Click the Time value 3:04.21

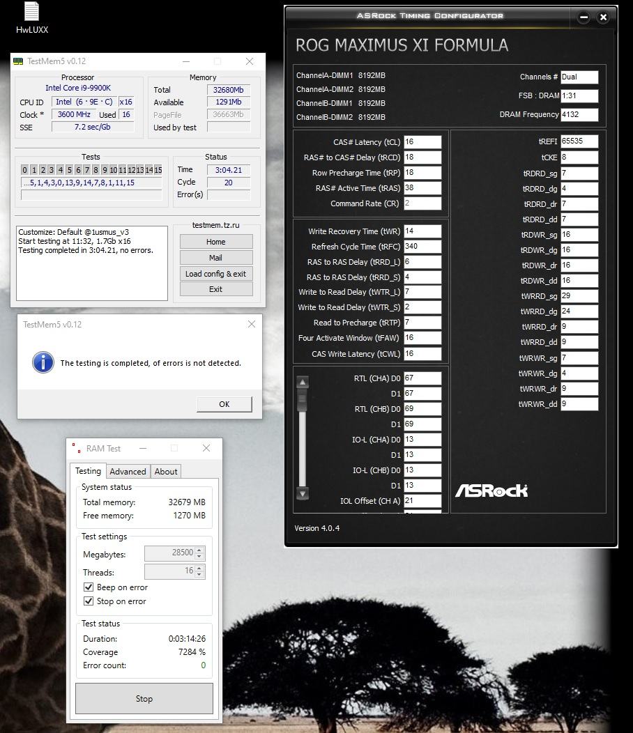tap(228, 170)
